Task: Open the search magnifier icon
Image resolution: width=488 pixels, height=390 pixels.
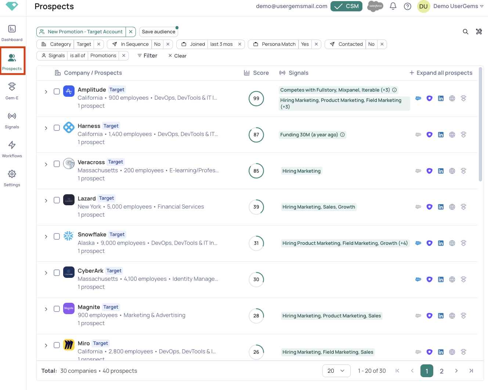Action: 465,32
